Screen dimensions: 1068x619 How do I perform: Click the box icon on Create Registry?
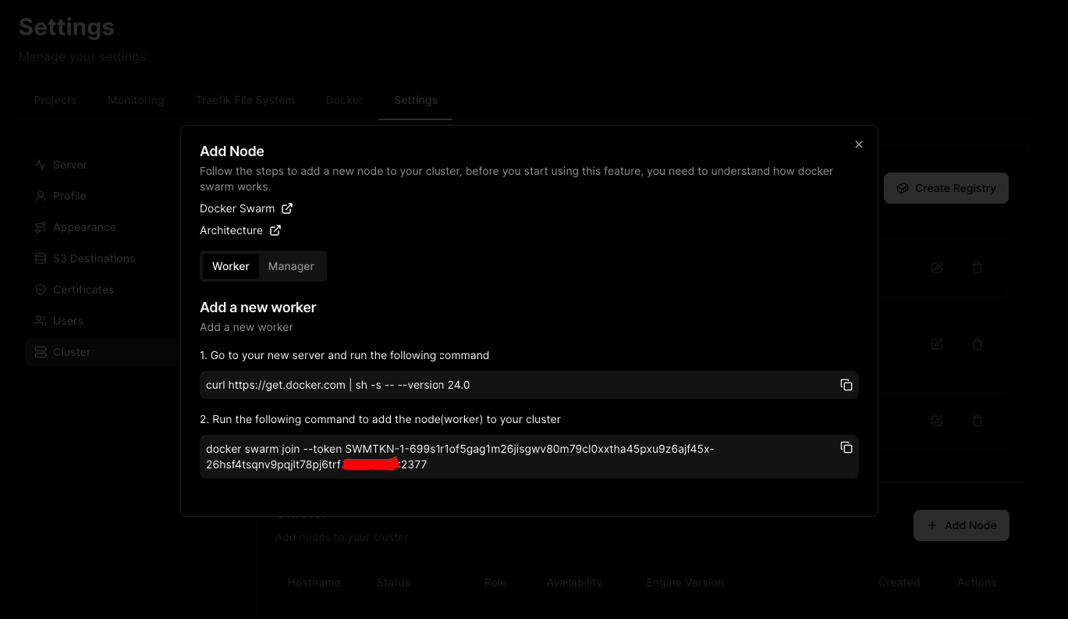point(903,188)
